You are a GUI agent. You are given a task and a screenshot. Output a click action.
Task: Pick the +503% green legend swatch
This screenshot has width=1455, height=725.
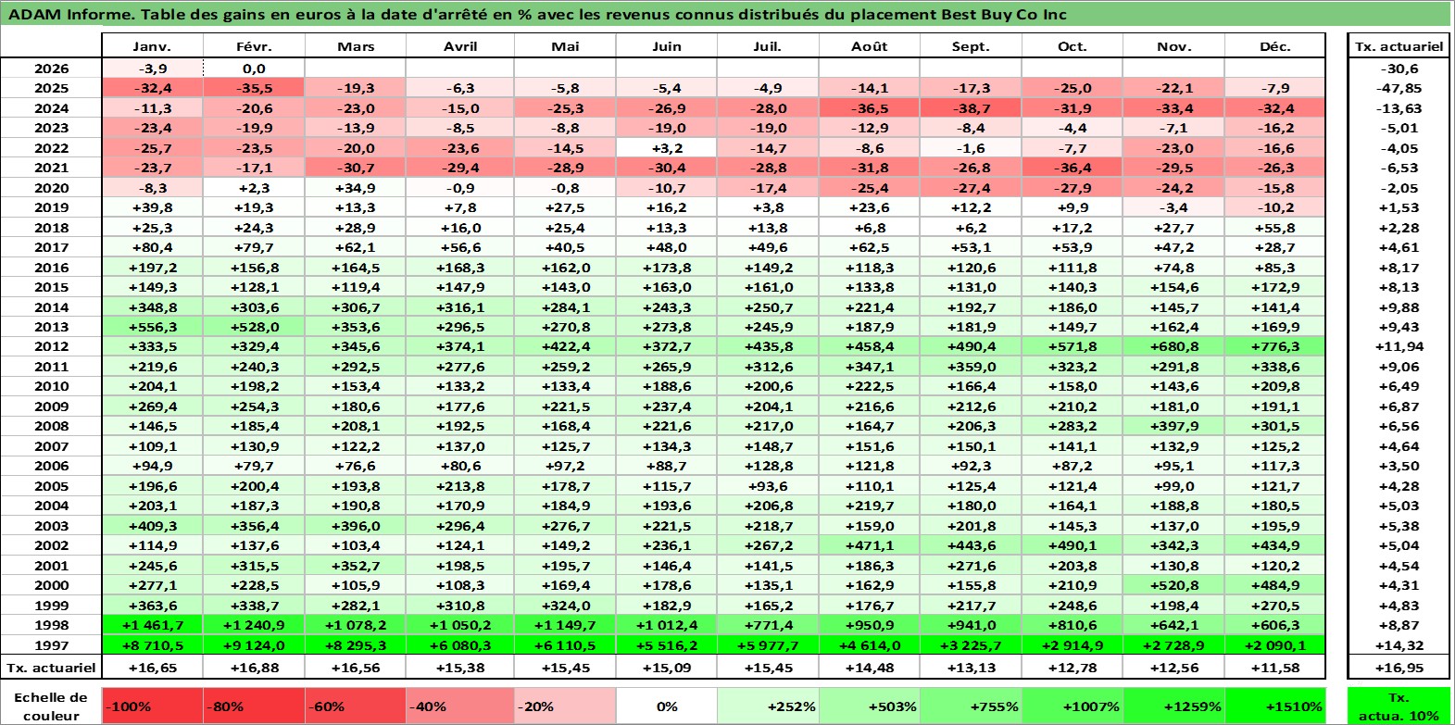click(x=869, y=706)
